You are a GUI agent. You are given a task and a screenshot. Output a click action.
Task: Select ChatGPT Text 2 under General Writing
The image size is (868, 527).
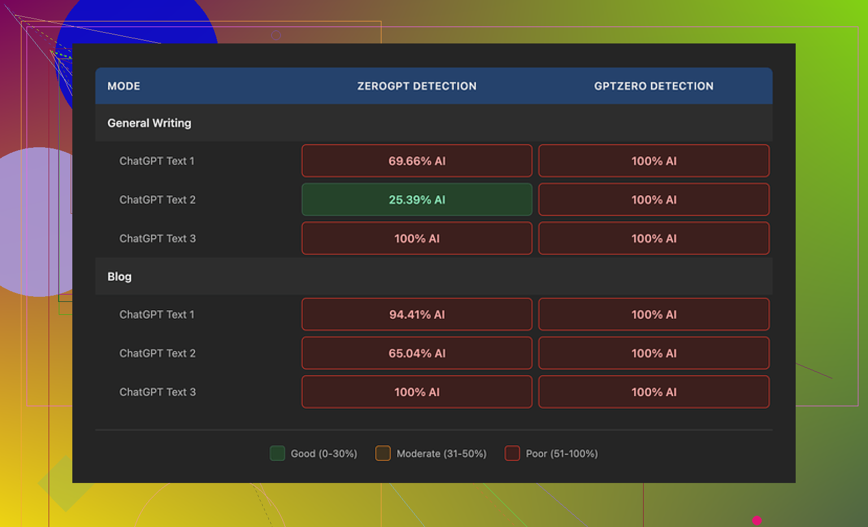tap(157, 200)
